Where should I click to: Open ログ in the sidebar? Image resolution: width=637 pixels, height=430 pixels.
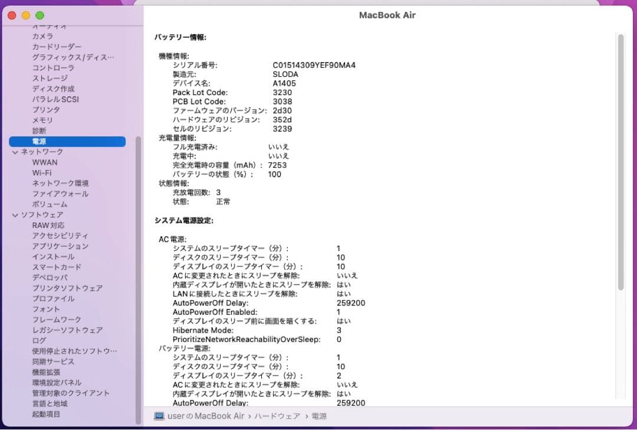[39, 340]
